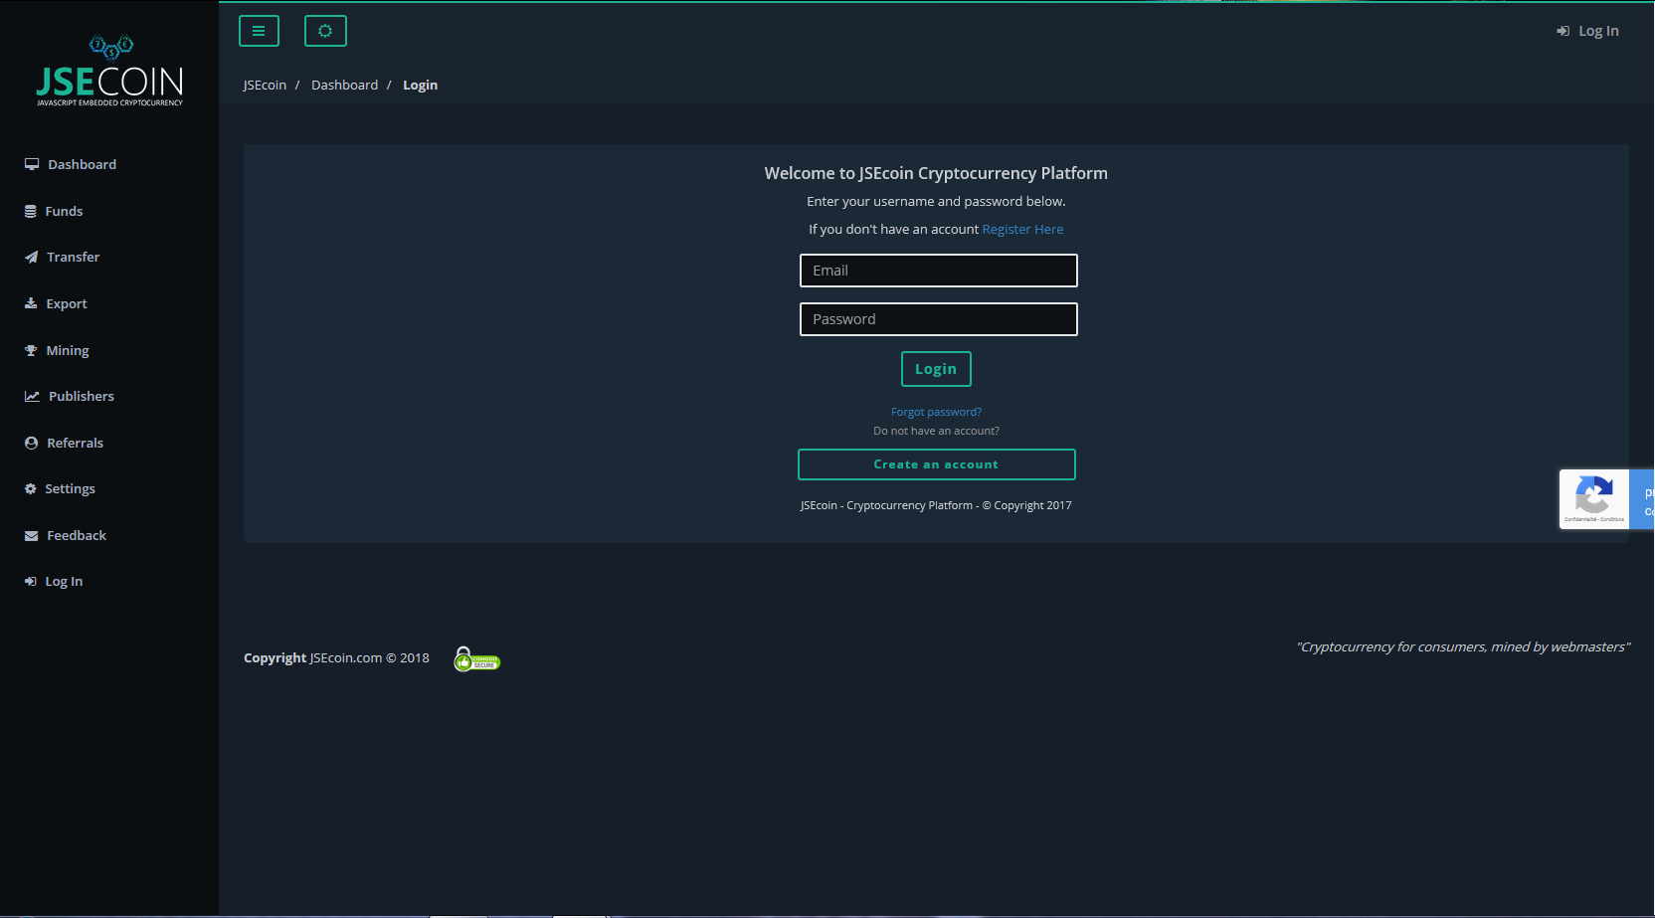This screenshot has height=918, width=1655.
Task: Click the Funds coins icon
Action: click(x=31, y=211)
